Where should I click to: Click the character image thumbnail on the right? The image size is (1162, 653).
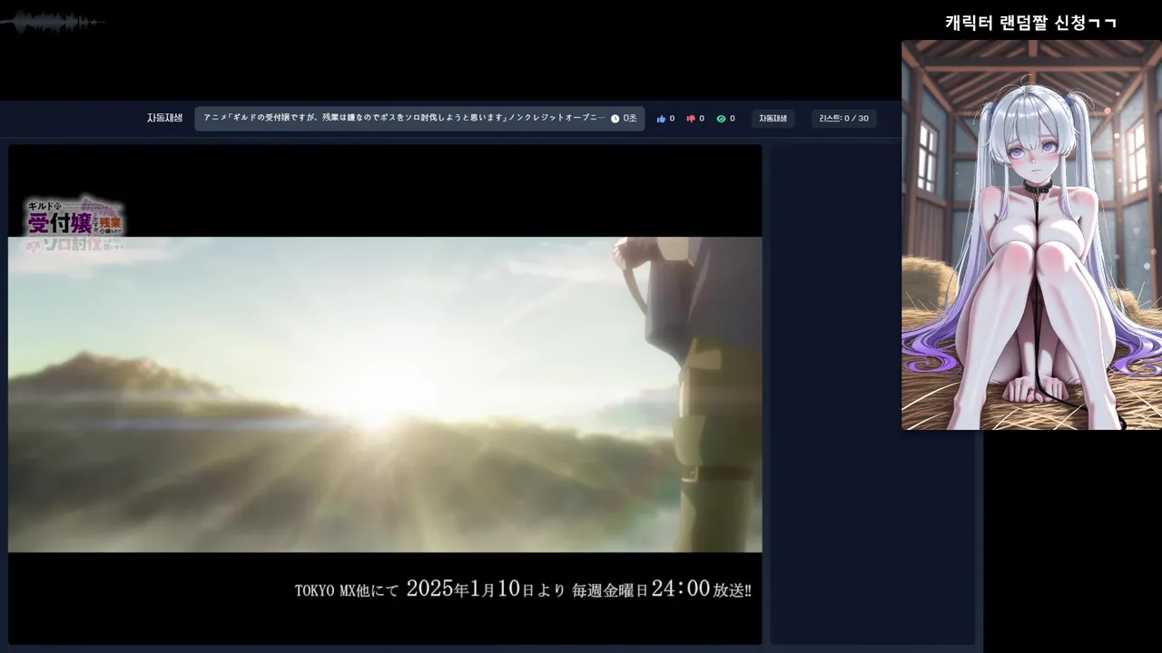pos(1031,235)
